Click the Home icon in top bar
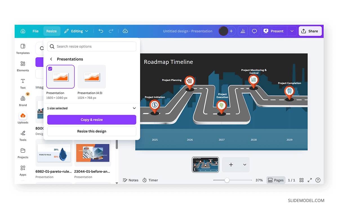 point(23,31)
